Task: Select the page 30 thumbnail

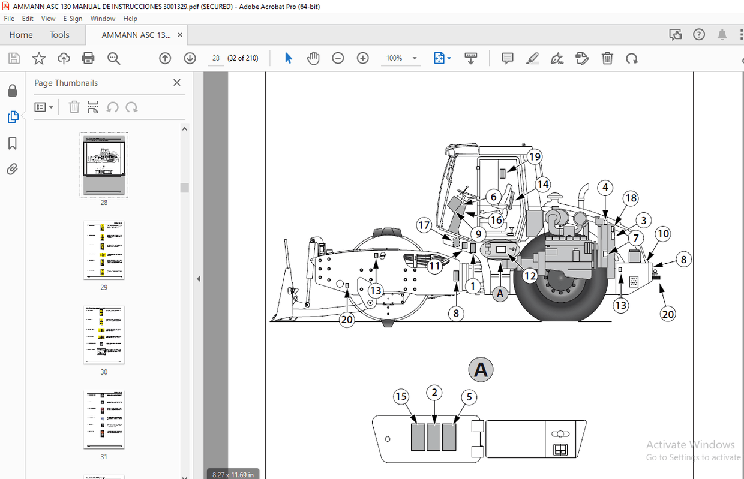Action: point(104,335)
